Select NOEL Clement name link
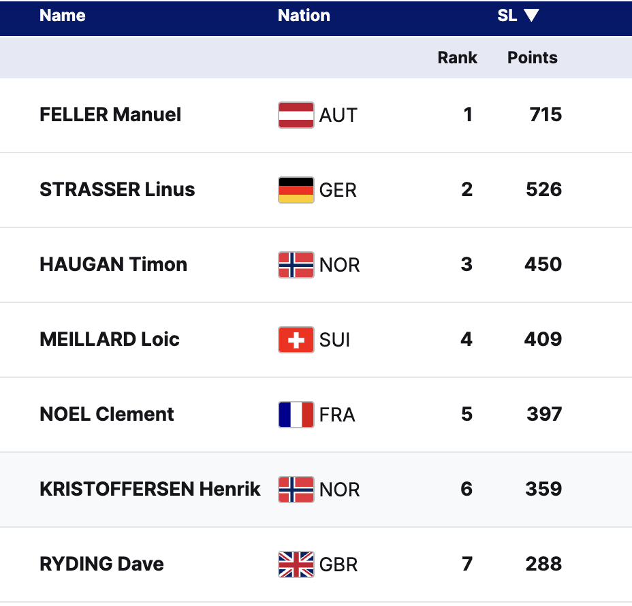Screen dimensions: 632x606 (107, 414)
